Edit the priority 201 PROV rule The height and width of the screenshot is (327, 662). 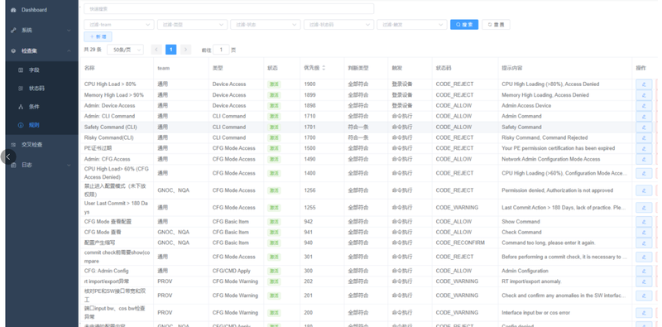tap(644, 296)
